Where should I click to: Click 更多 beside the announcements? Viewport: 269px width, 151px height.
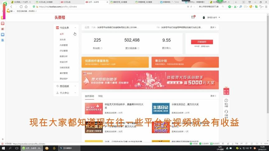[x=213, y=27]
